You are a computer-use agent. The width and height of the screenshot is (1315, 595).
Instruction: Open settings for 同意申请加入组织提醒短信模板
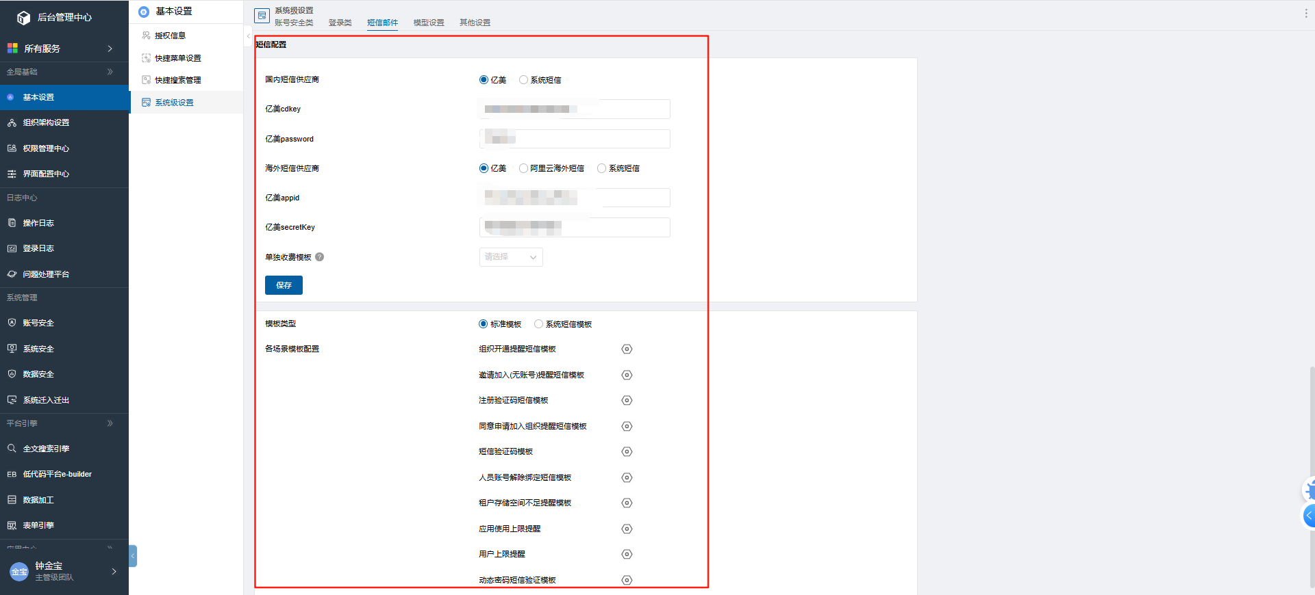[x=627, y=426]
